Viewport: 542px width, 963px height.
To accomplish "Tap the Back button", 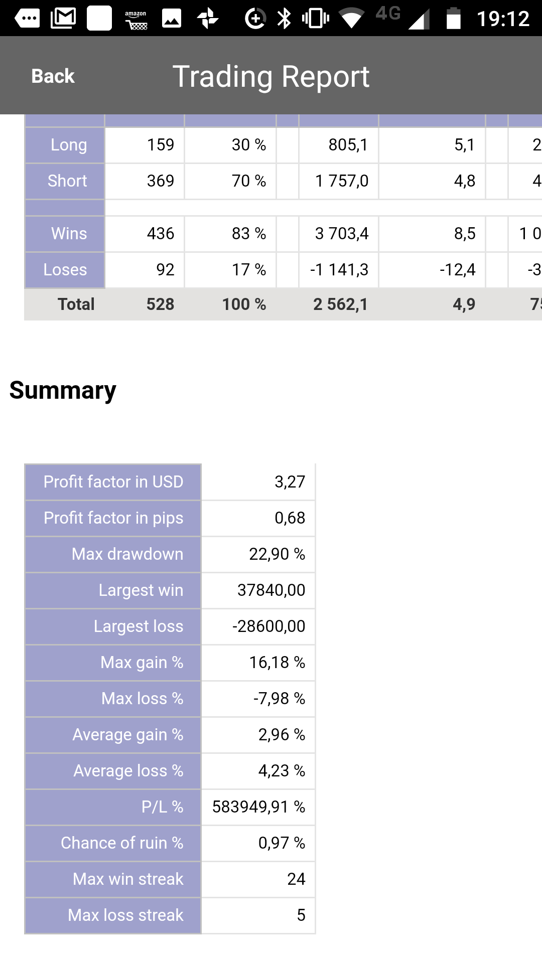I will [x=53, y=76].
